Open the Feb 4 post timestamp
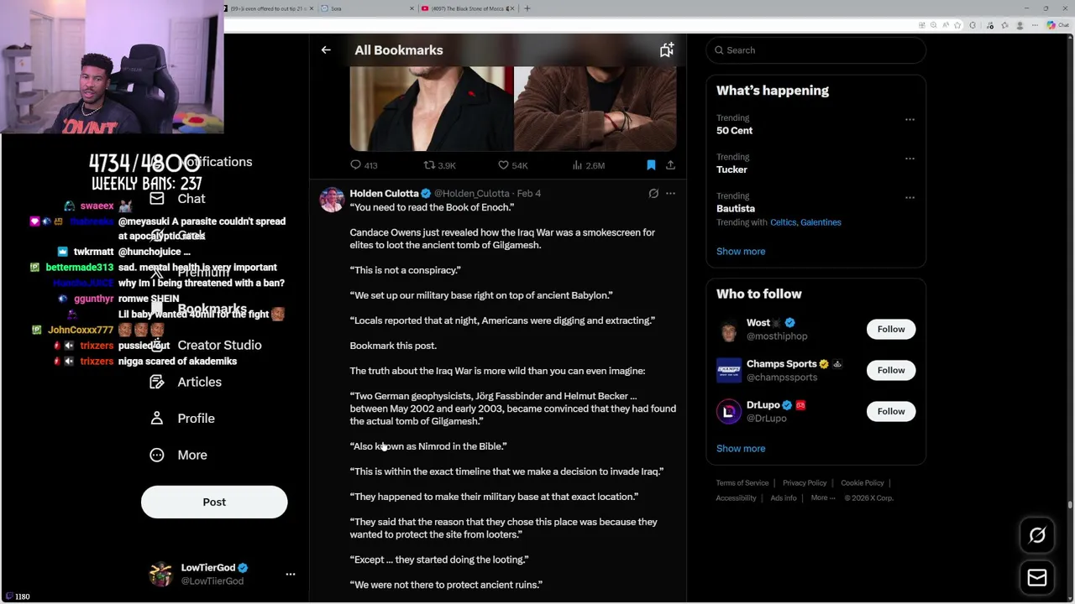The width and height of the screenshot is (1075, 604). [529, 194]
